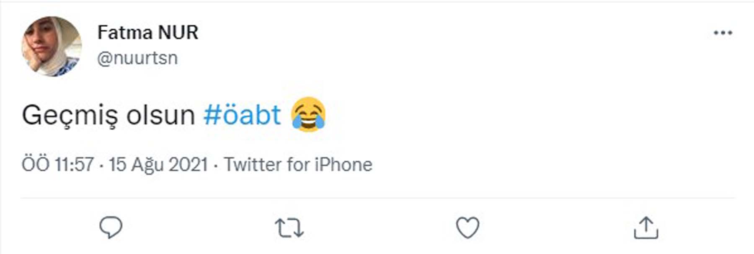Image resolution: width=754 pixels, height=254 pixels.
Task: Open Fatma NUR's profile picture
Action: [52, 46]
